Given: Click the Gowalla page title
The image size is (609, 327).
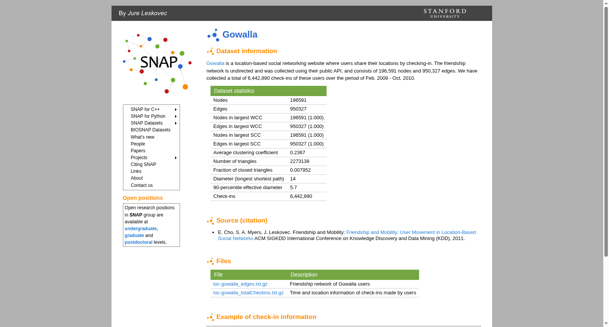Looking at the screenshot, I should point(240,35).
